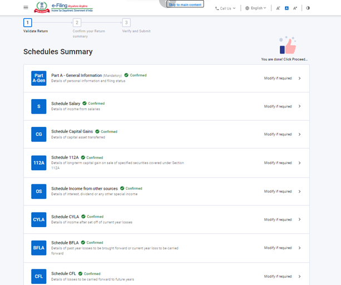Expand Schedule CFL using its chevron arrow
The image size is (341, 285).
(299, 276)
